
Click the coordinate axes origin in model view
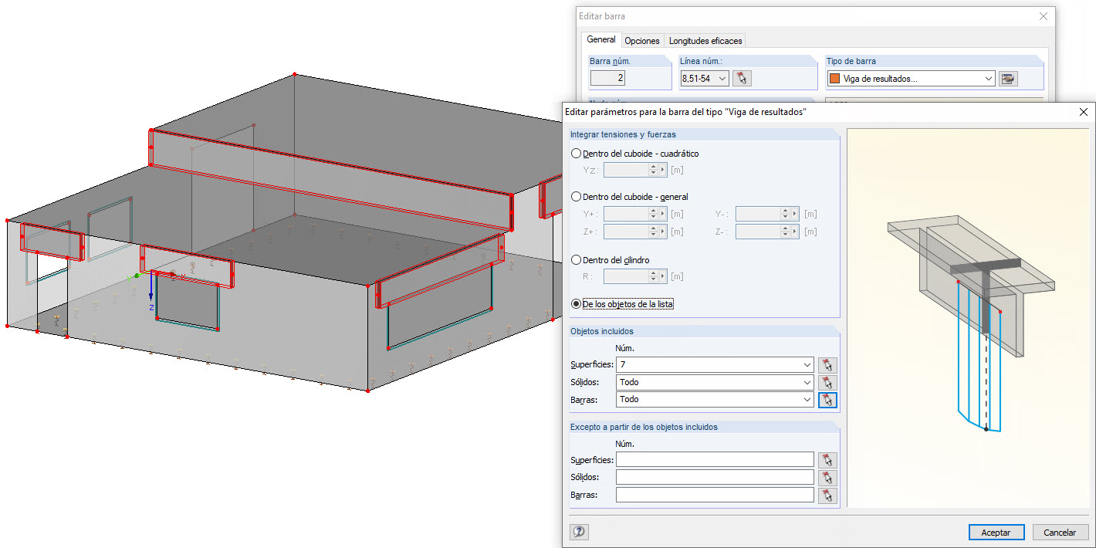[151, 273]
